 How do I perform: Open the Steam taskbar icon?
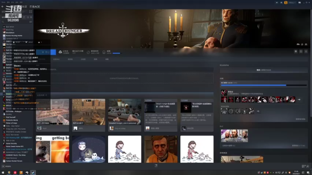[x=33, y=172]
